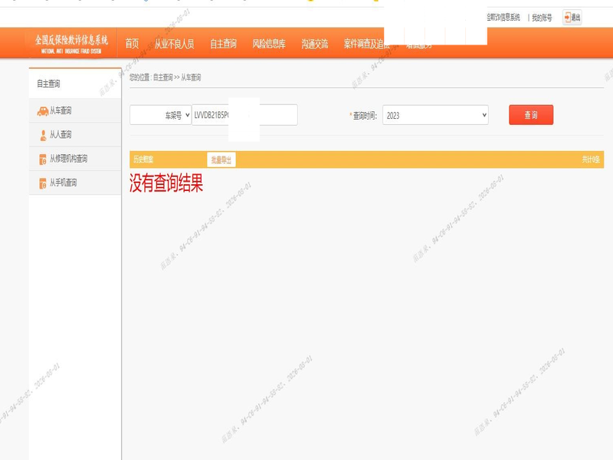Click the car icon beside 从车查询
This screenshot has width=613, height=460.
point(43,111)
